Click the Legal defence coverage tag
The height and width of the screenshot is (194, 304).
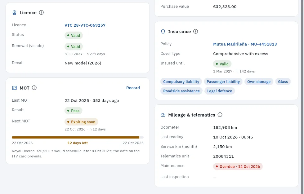(x=220, y=91)
